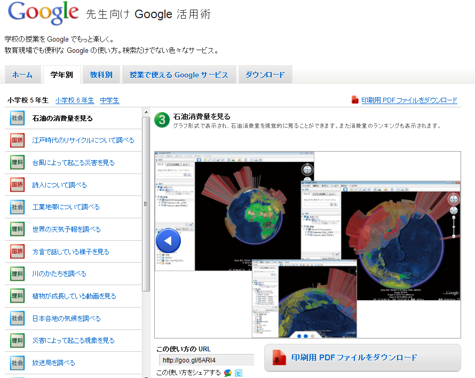Open the 川のかたちを調べる lesson
The height and width of the screenshot is (378, 475).
click(x=59, y=274)
